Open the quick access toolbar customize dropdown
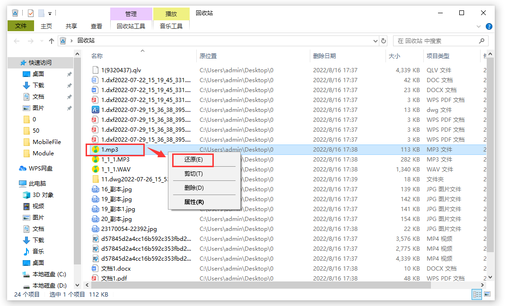Screen dimensions: 508x306 pos(50,13)
